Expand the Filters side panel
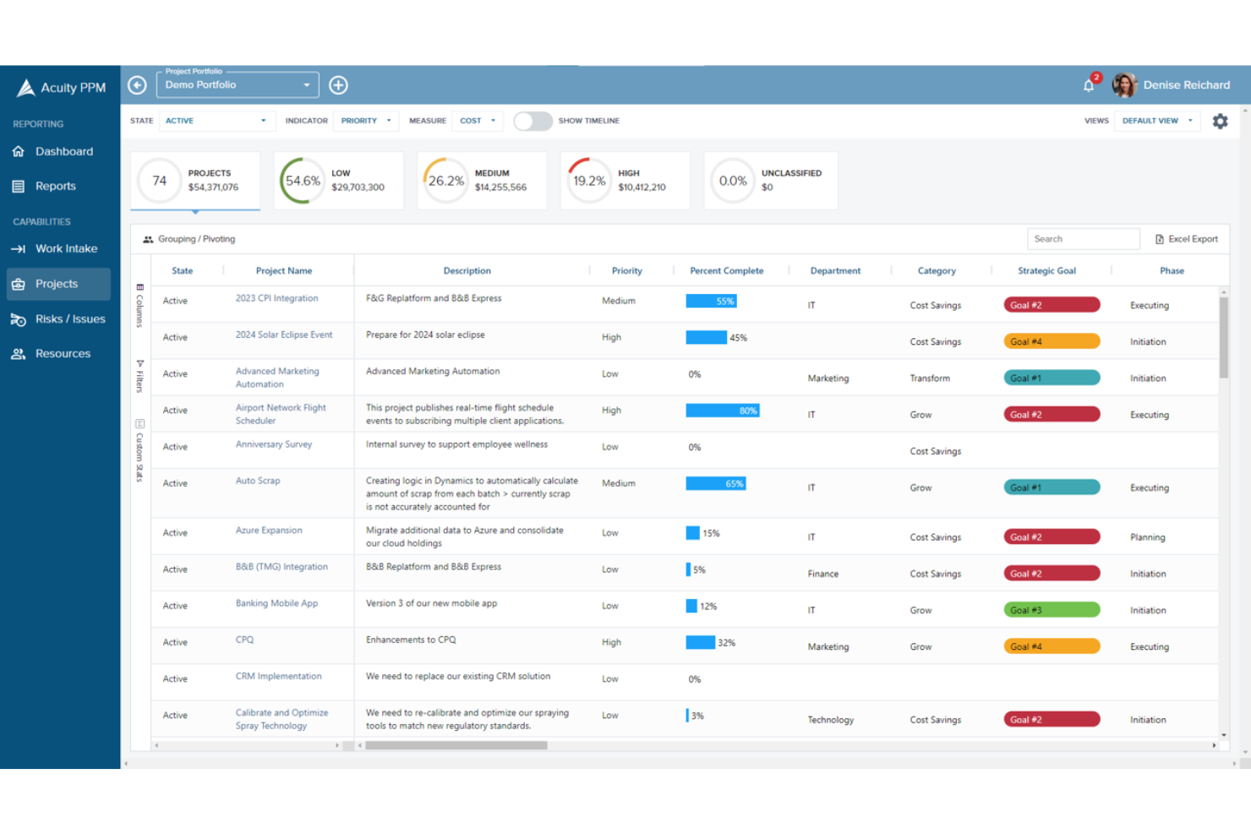The height and width of the screenshot is (834, 1251). coord(139,378)
